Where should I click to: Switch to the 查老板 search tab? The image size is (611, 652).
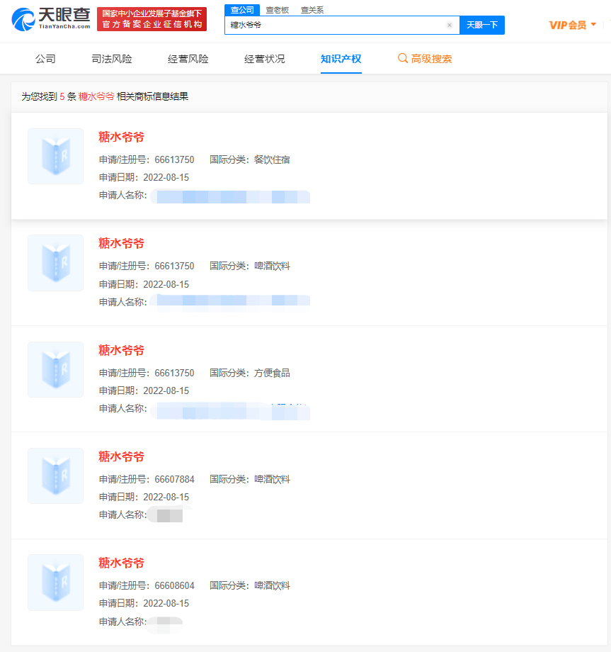pyautogui.click(x=278, y=10)
